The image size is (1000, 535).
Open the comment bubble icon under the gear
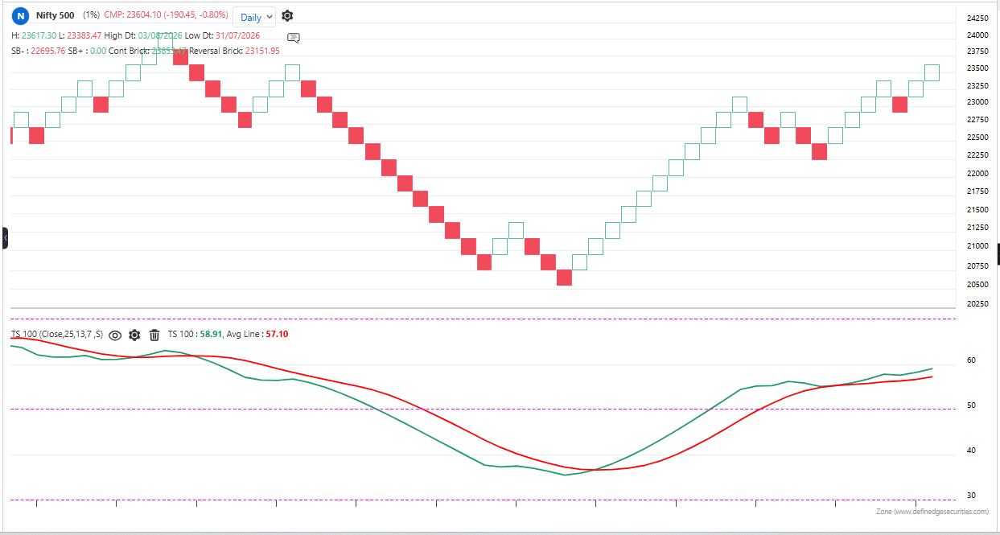294,38
